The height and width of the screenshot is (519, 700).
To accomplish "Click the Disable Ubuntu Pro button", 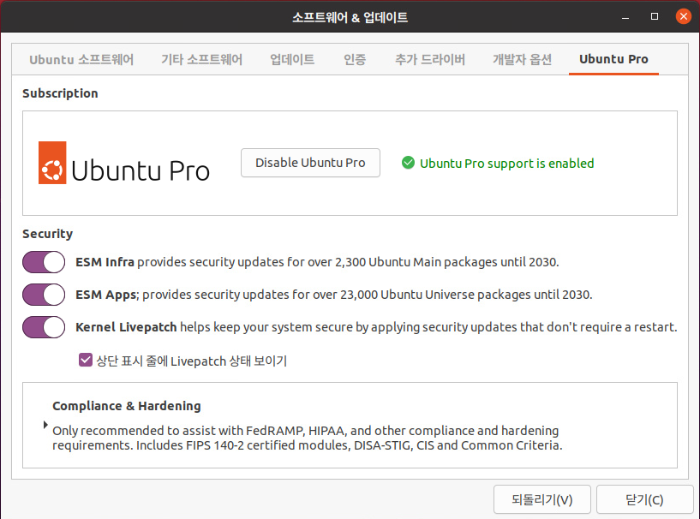I will point(310,163).
